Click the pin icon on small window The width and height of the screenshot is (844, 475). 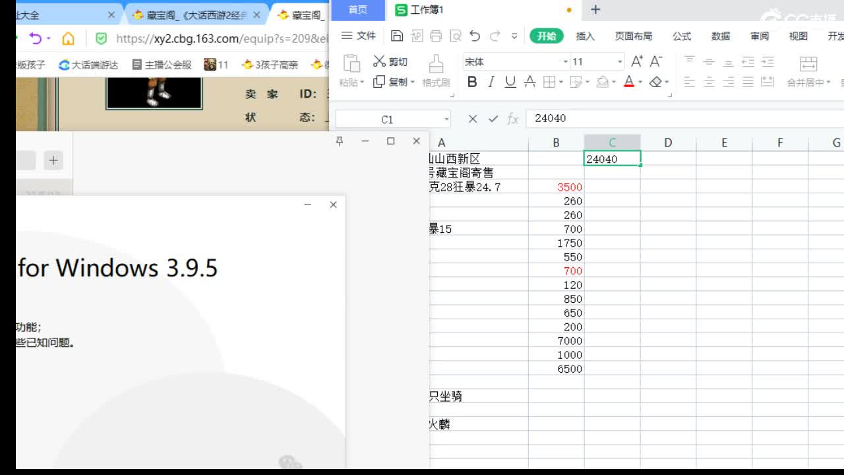pos(340,141)
